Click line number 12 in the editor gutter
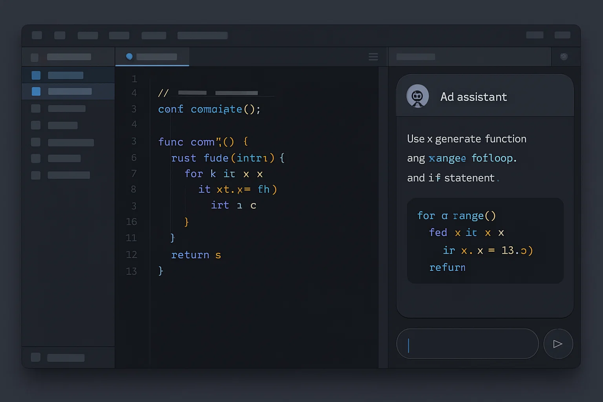The image size is (603, 402). [x=132, y=255]
